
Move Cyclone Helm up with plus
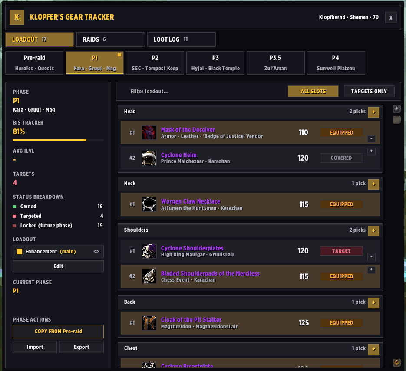click(371, 151)
